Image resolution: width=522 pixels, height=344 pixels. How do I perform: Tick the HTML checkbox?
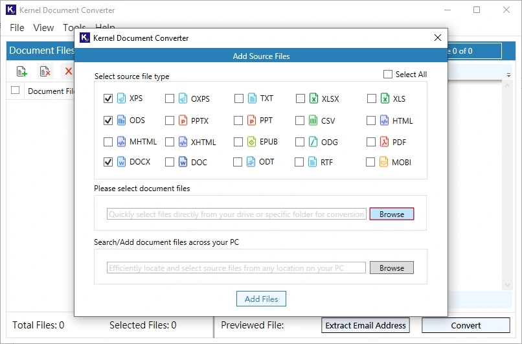pos(371,120)
